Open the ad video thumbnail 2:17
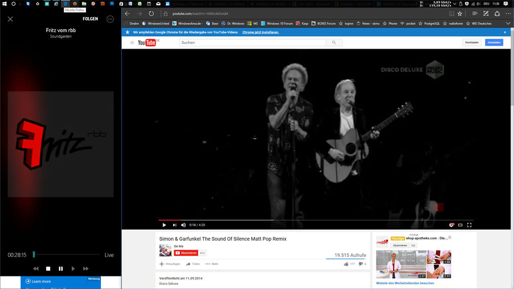The width and height of the screenshot is (514, 289). (401, 264)
